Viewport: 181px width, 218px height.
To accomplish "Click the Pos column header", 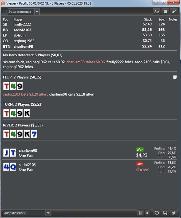I will (5, 19).
